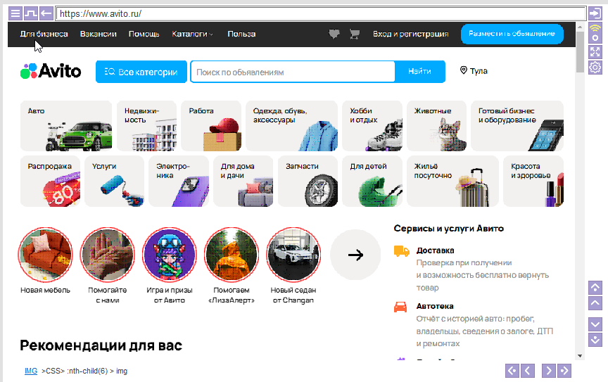
Task: Open the Животные category card
Action: (x=436, y=126)
